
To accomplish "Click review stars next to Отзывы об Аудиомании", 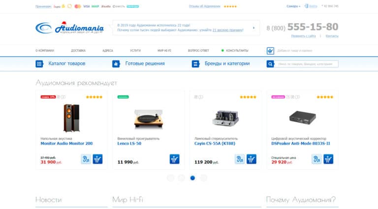I will click(230, 6).
